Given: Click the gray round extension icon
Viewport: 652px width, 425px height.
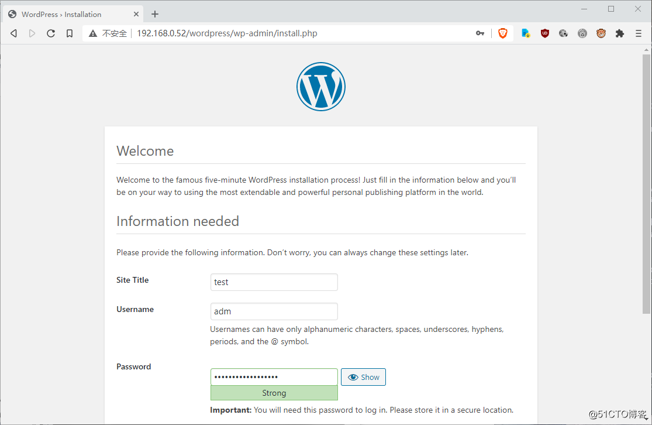Looking at the screenshot, I should [582, 33].
